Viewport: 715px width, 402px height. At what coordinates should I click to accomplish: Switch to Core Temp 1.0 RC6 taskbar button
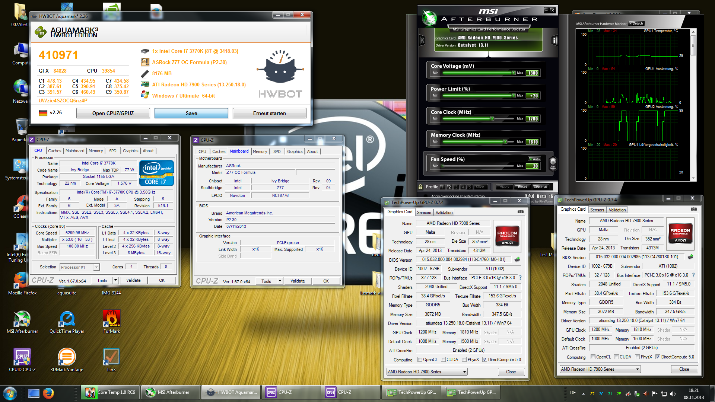point(110,392)
